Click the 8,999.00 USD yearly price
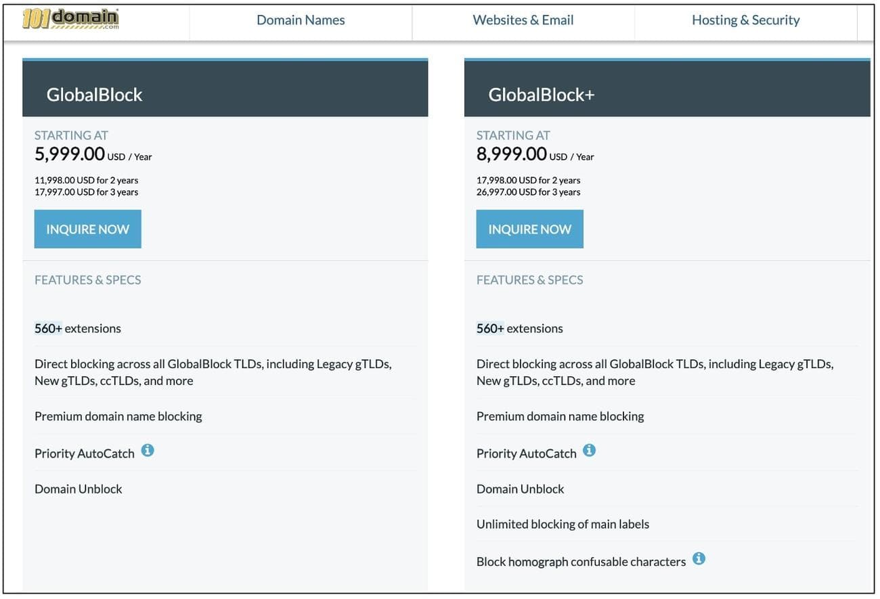This screenshot has width=880, height=599. click(x=512, y=154)
